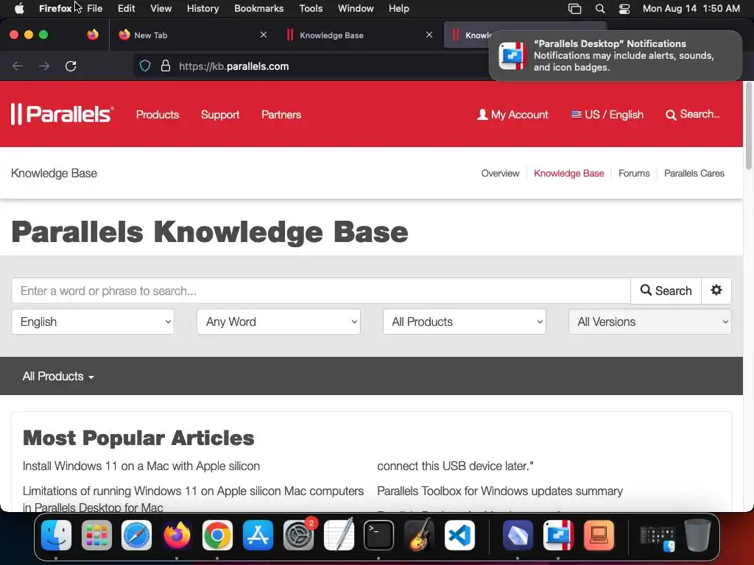Launch Google Chrome from the dock
The height and width of the screenshot is (565, 754).
click(217, 536)
